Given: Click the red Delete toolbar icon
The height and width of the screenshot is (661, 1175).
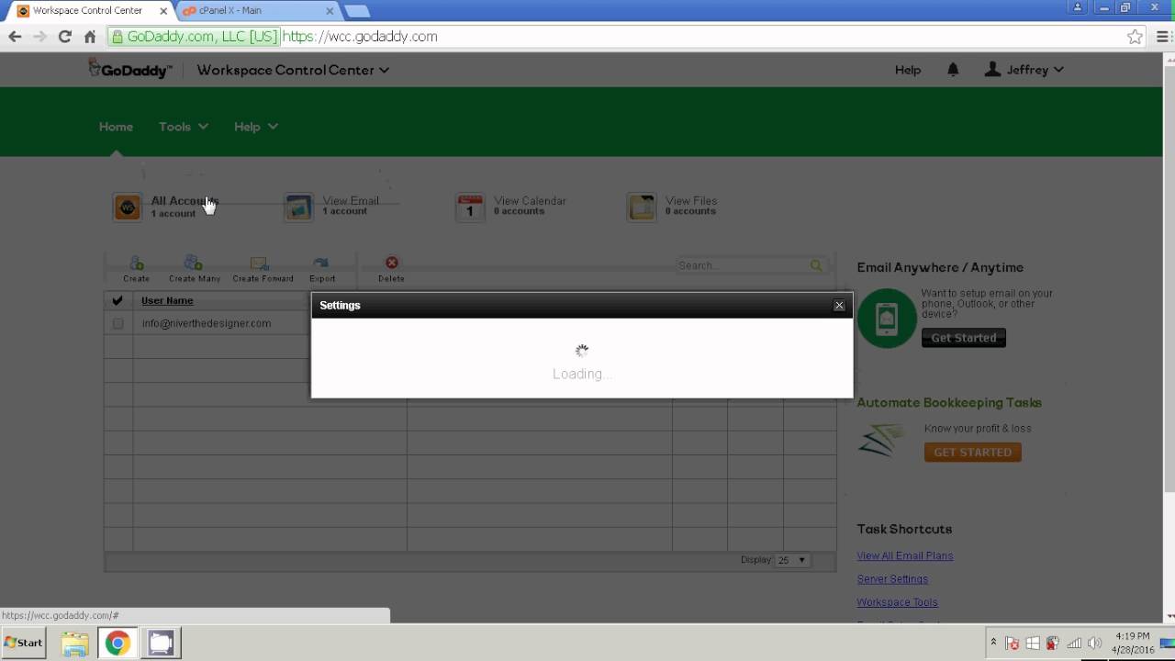Looking at the screenshot, I should click(x=391, y=263).
